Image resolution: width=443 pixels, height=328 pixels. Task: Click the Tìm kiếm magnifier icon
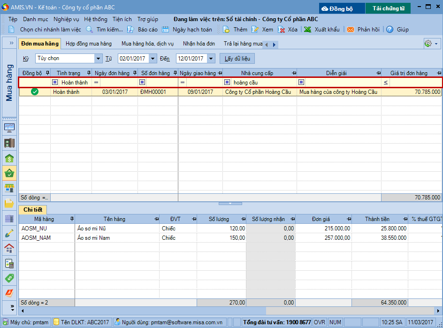point(89,30)
